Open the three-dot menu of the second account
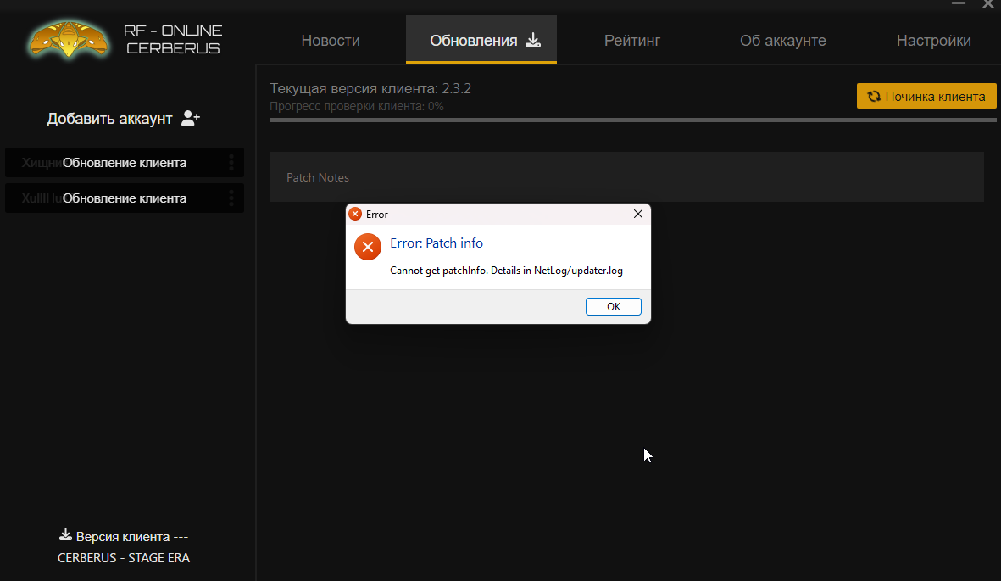Screen dimensions: 1001x581 point(231,198)
